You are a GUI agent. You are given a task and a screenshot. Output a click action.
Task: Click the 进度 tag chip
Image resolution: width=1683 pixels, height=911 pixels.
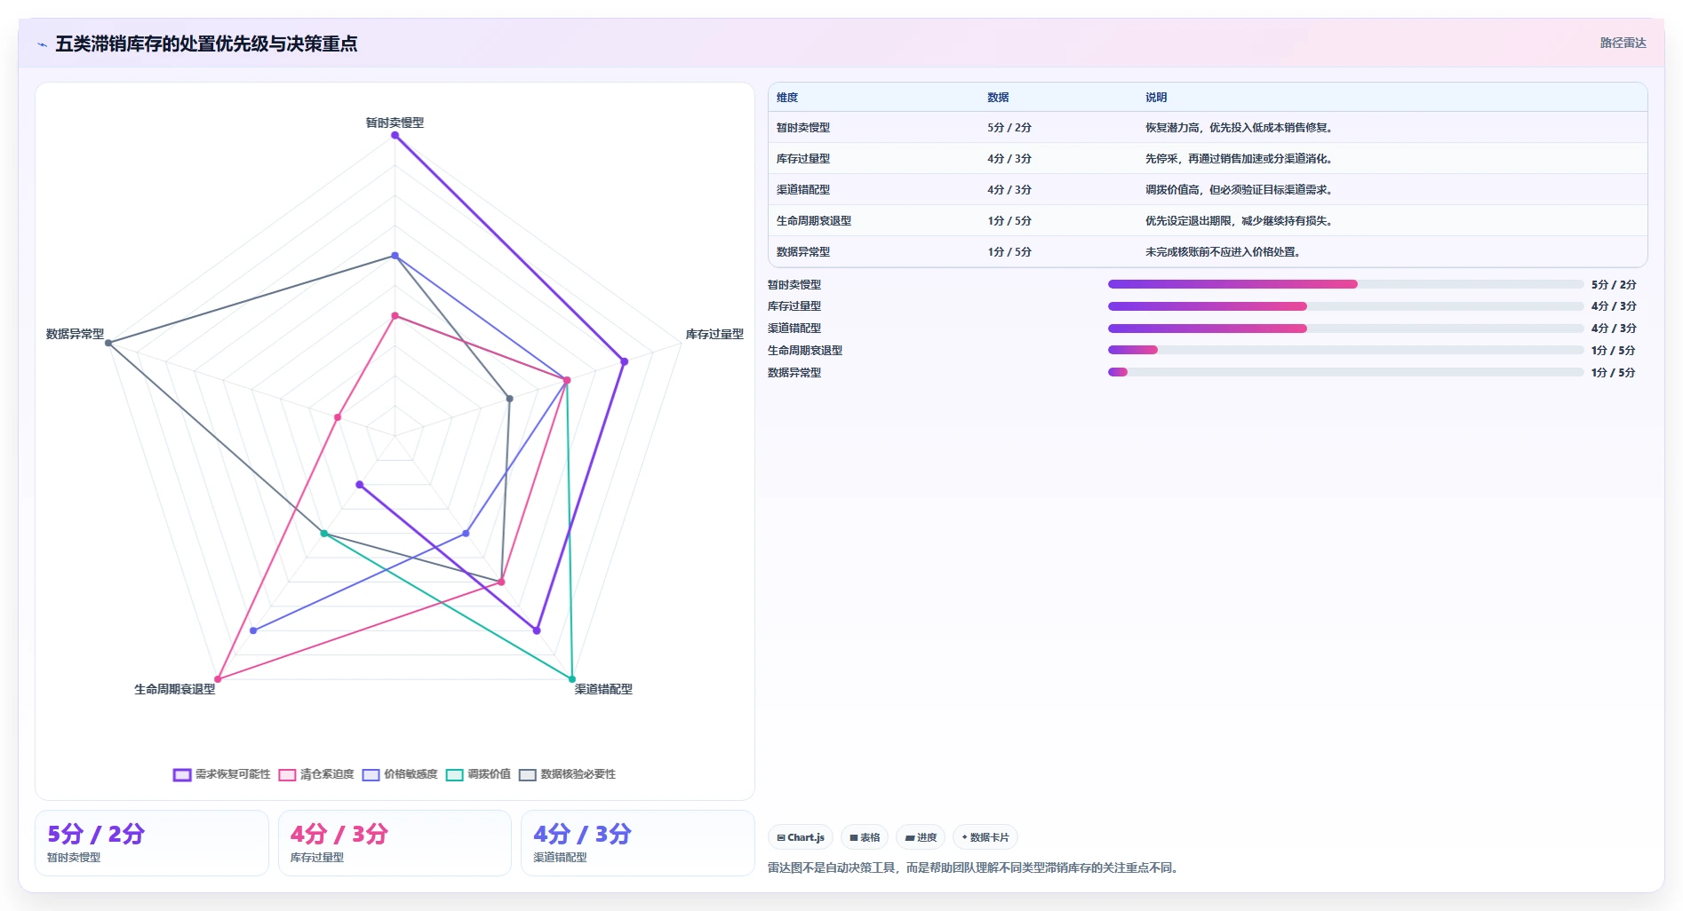pos(921,837)
